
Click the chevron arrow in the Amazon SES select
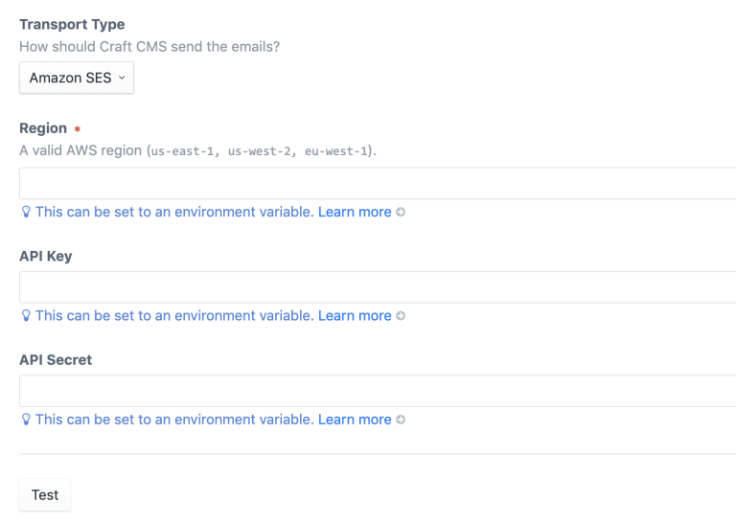pyautogui.click(x=122, y=78)
